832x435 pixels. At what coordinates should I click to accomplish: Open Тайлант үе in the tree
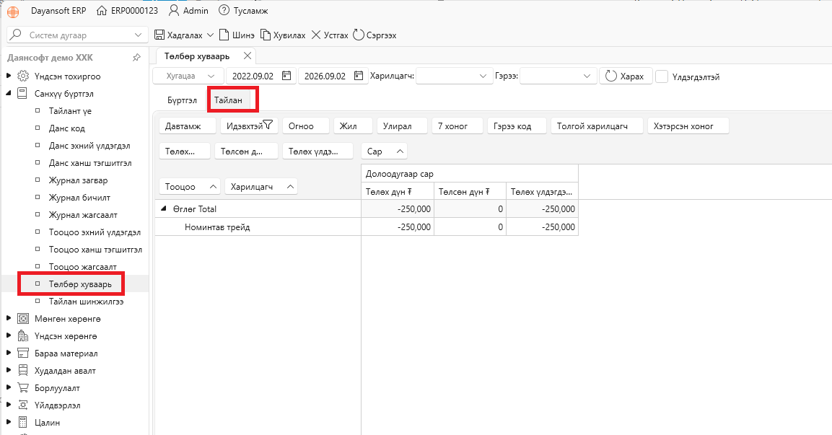(x=70, y=111)
